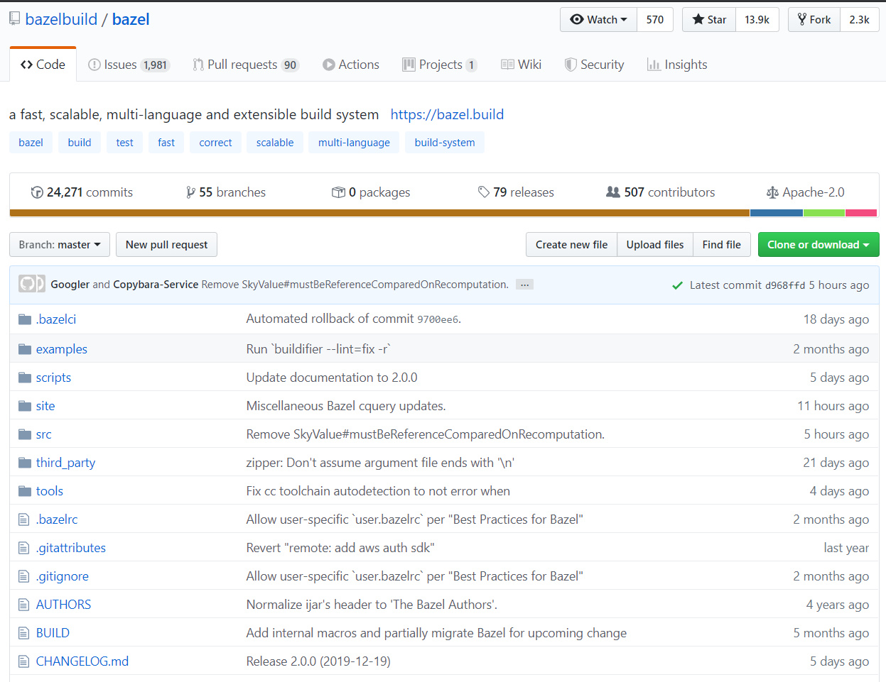
Task: Click the orange segment of language bar
Action: [379, 213]
